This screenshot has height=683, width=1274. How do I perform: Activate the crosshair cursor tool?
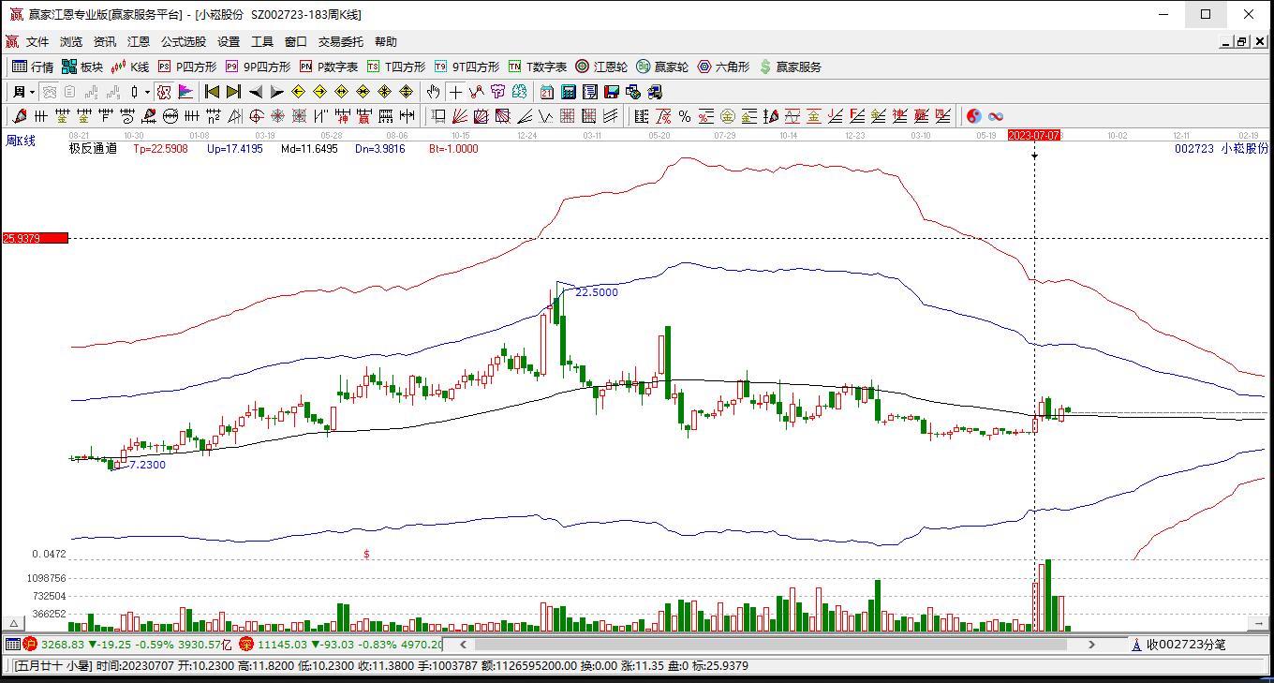coord(455,92)
